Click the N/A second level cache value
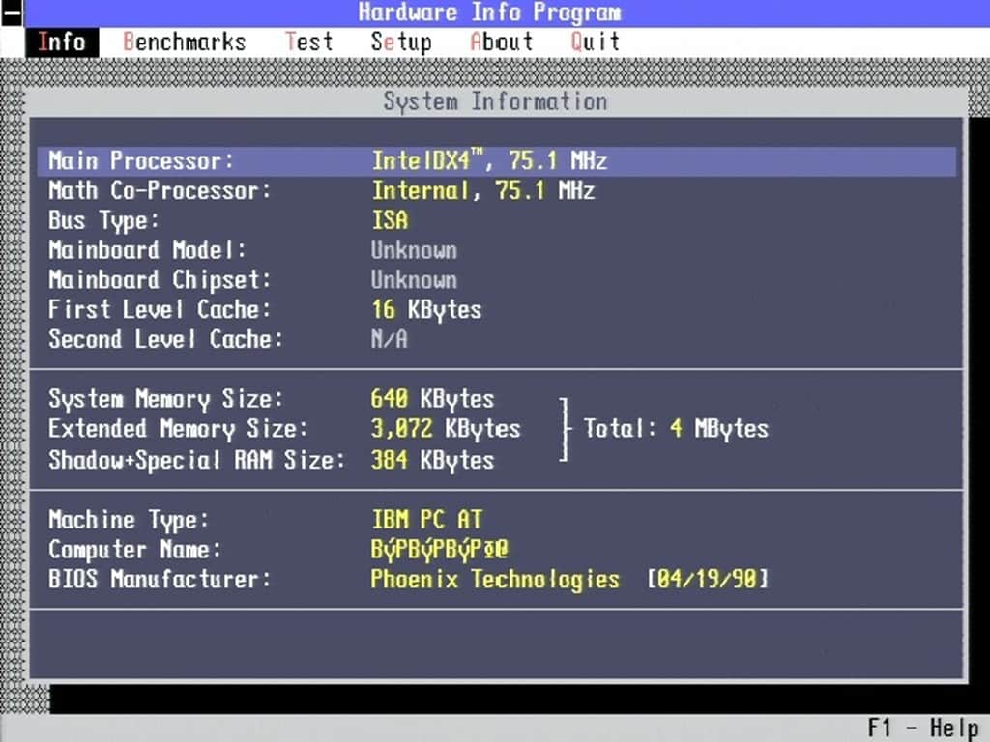 coord(390,339)
